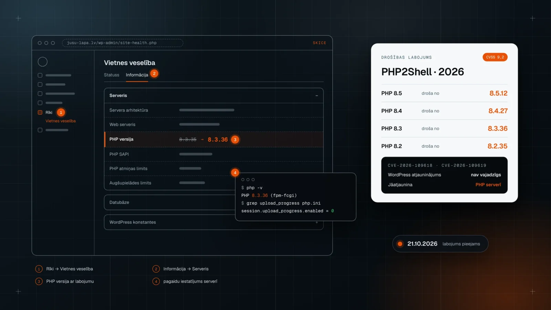Click the struck-through 8.3.35 version value
This screenshot has width=551, height=310.
[x=188, y=139]
